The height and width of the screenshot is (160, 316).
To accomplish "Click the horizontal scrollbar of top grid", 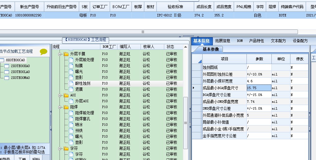I will pyautogui.click(x=149, y=32).
